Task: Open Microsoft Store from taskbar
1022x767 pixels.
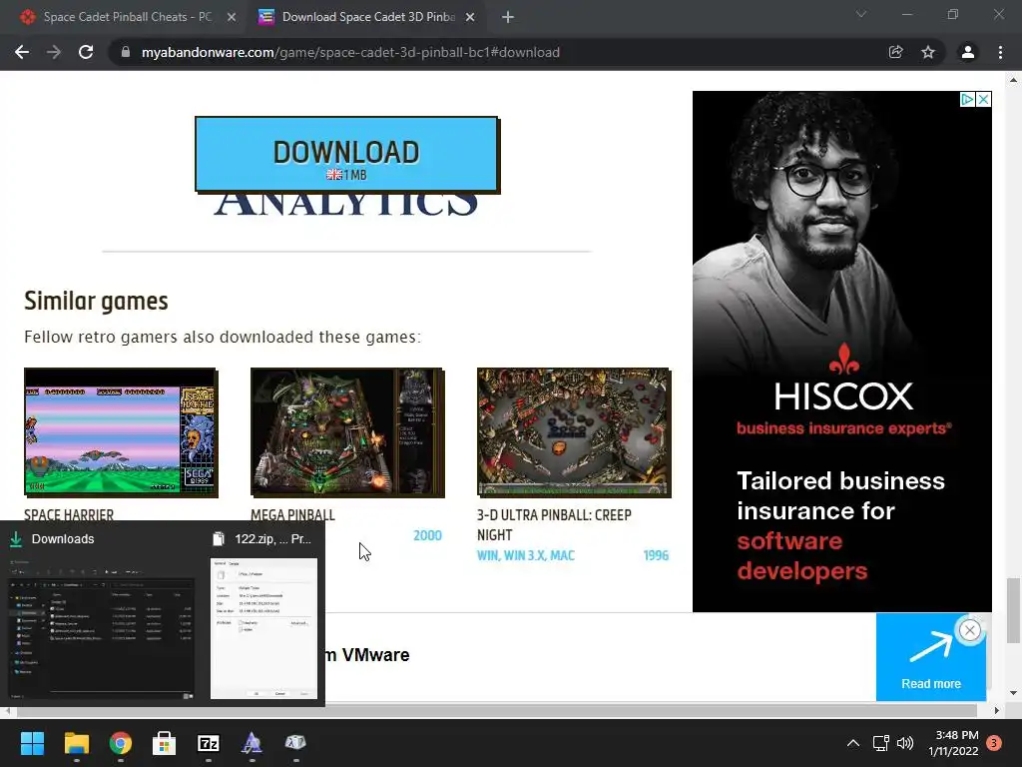Action: (x=165, y=743)
